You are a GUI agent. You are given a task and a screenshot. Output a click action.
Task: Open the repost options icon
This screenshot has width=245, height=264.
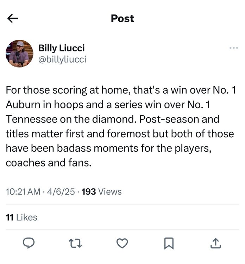(x=76, y=243)
